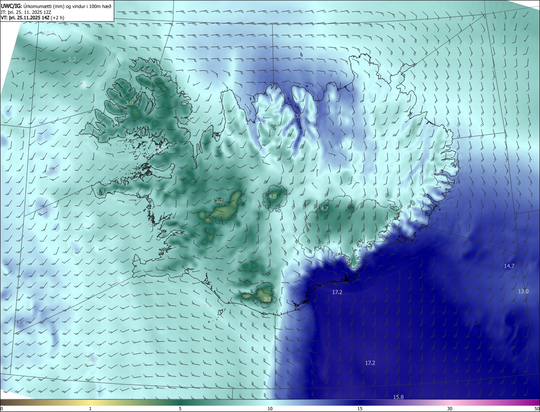Click the 4.7 value on Vatnajökull glacier
This screenshot has width=540, height=412.
[x=324, y=209]
